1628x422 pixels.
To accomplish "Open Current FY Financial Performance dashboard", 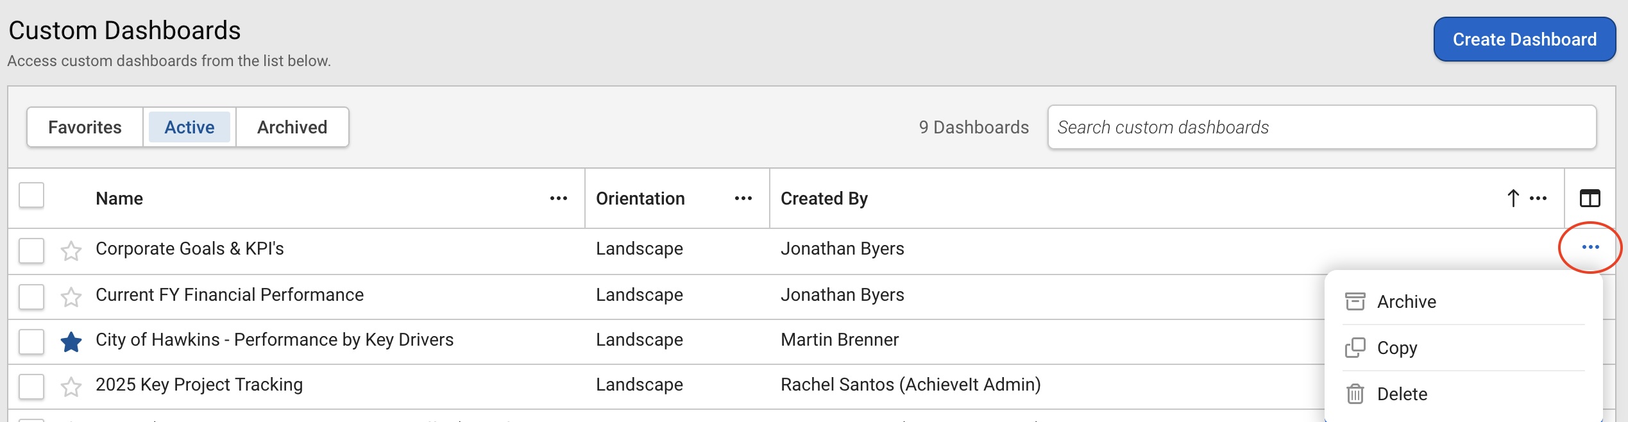I will click(229, 295).
